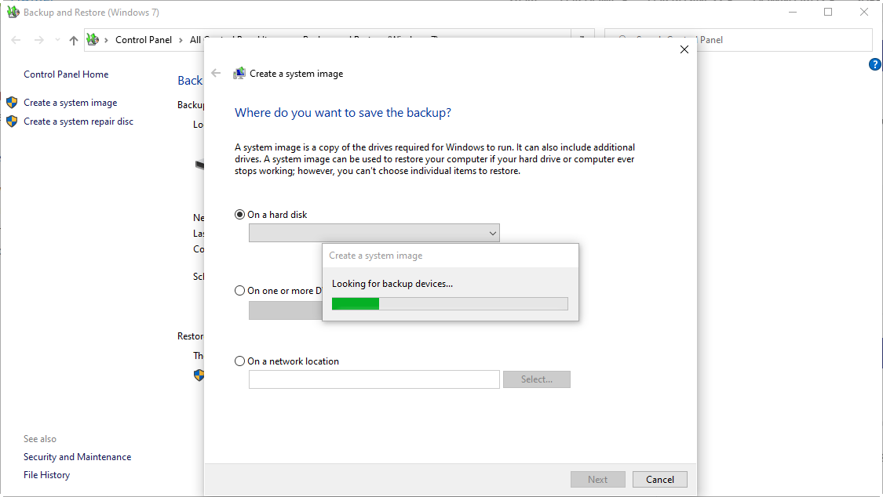Click shield icon beside Create a system image
883x497 pixels.
coord(12,103)
